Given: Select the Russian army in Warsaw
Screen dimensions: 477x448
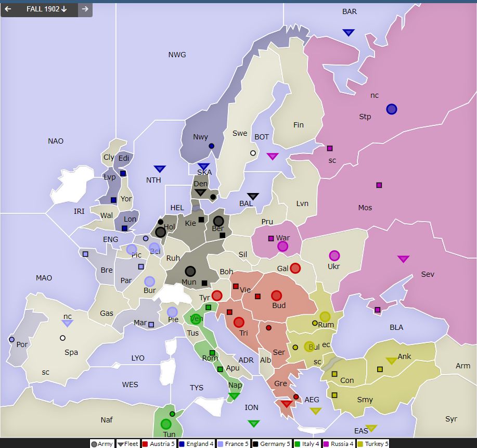Looking at the screenshot, I should coord(282,246).
